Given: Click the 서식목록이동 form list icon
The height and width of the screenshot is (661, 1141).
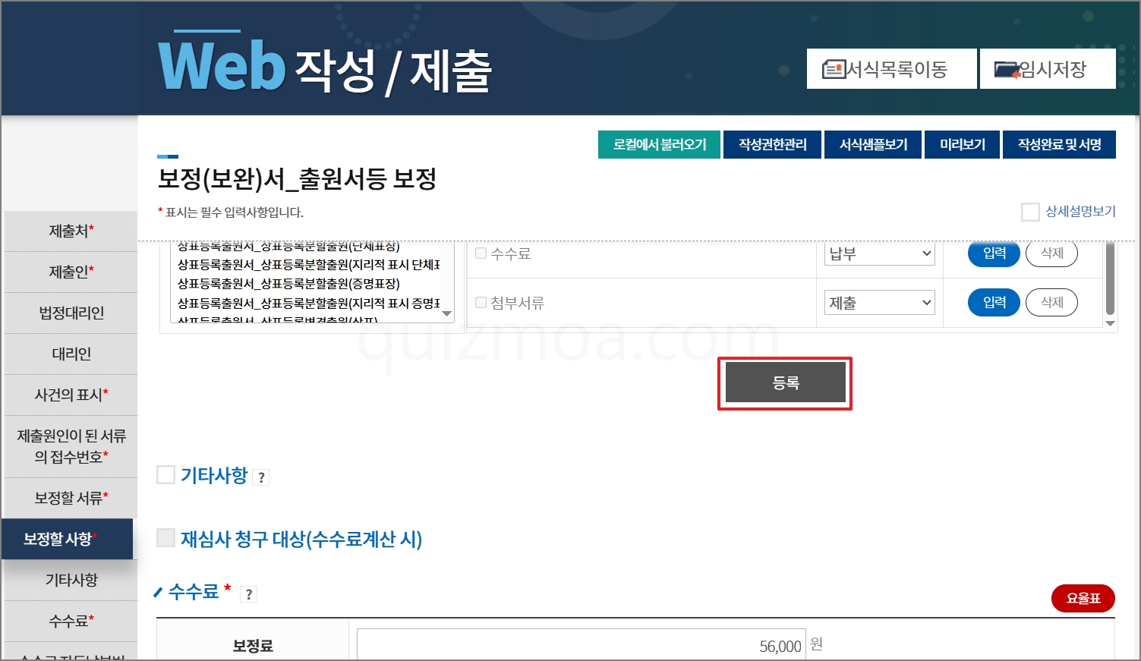Looking at the screenshot, I should pyautogui.click(x=834, y=70).
